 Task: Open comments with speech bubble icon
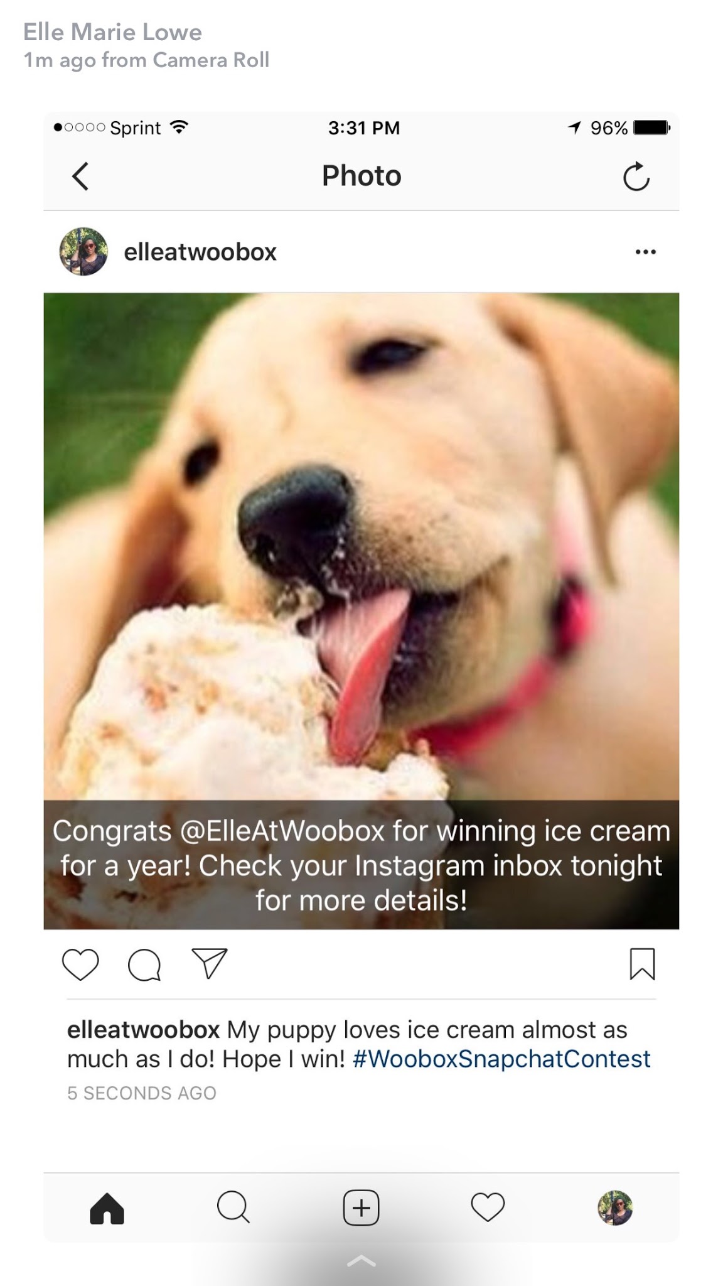144,964
